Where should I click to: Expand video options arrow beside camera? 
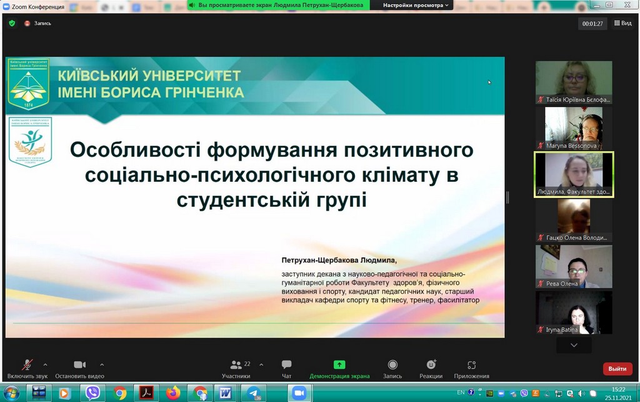[102, 364]
